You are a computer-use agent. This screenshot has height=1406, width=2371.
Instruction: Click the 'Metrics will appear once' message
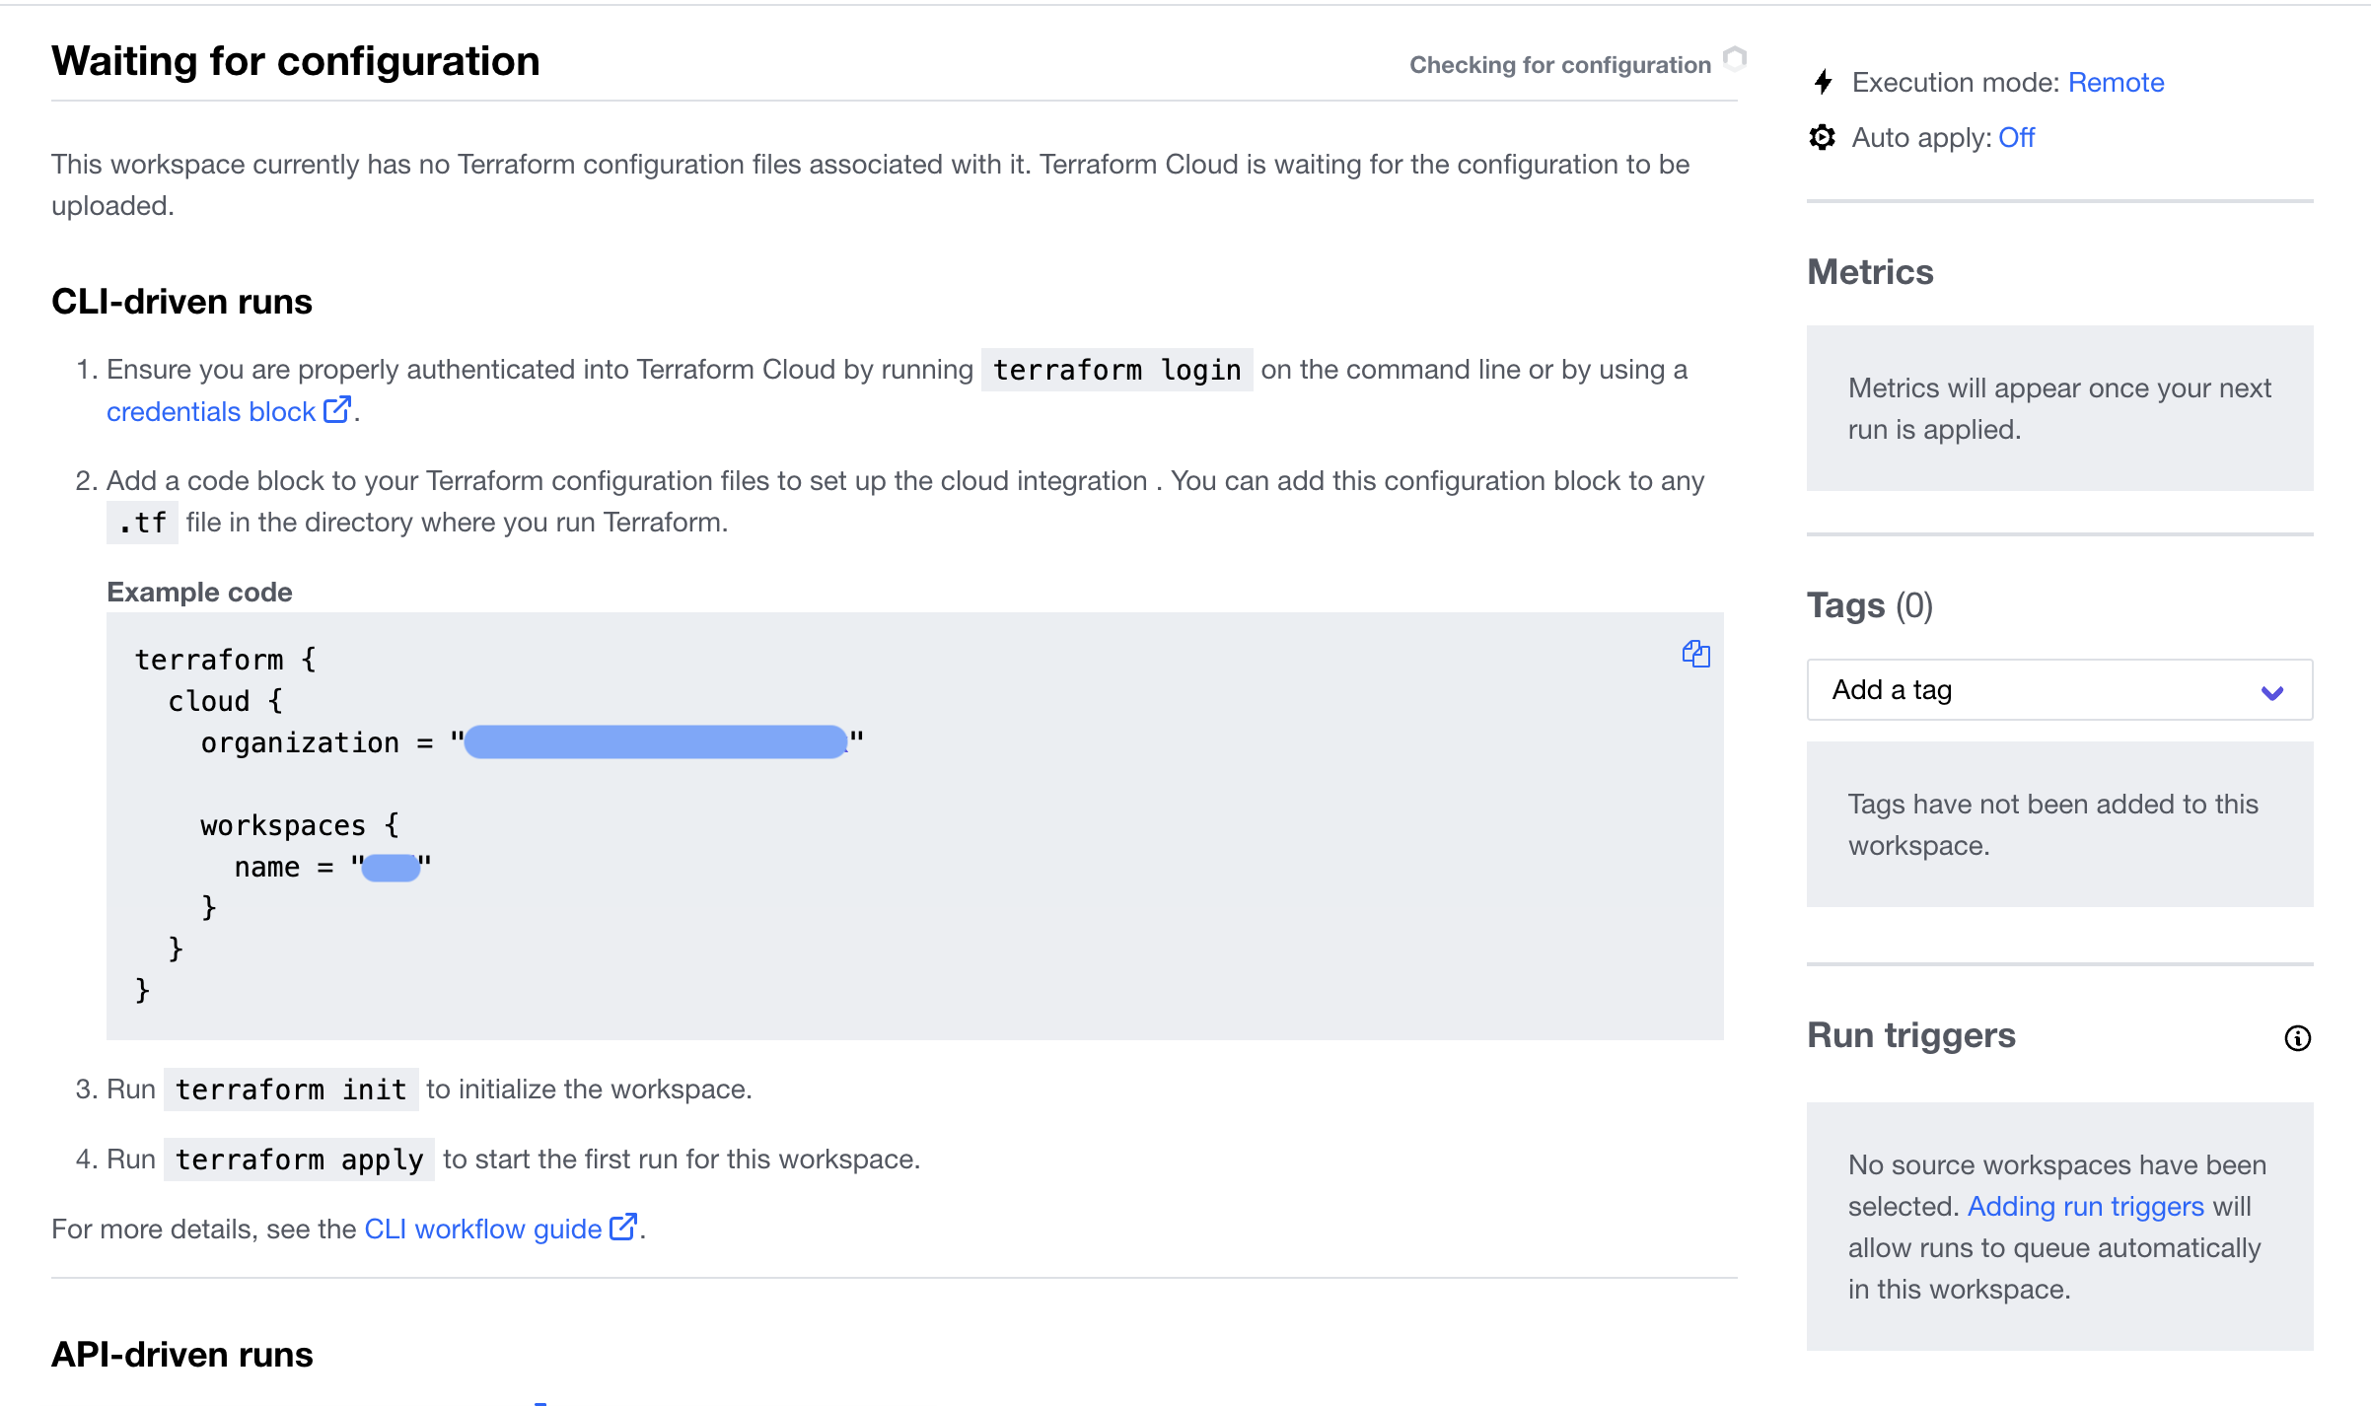pyautogui.click(x=2059, y=408)
